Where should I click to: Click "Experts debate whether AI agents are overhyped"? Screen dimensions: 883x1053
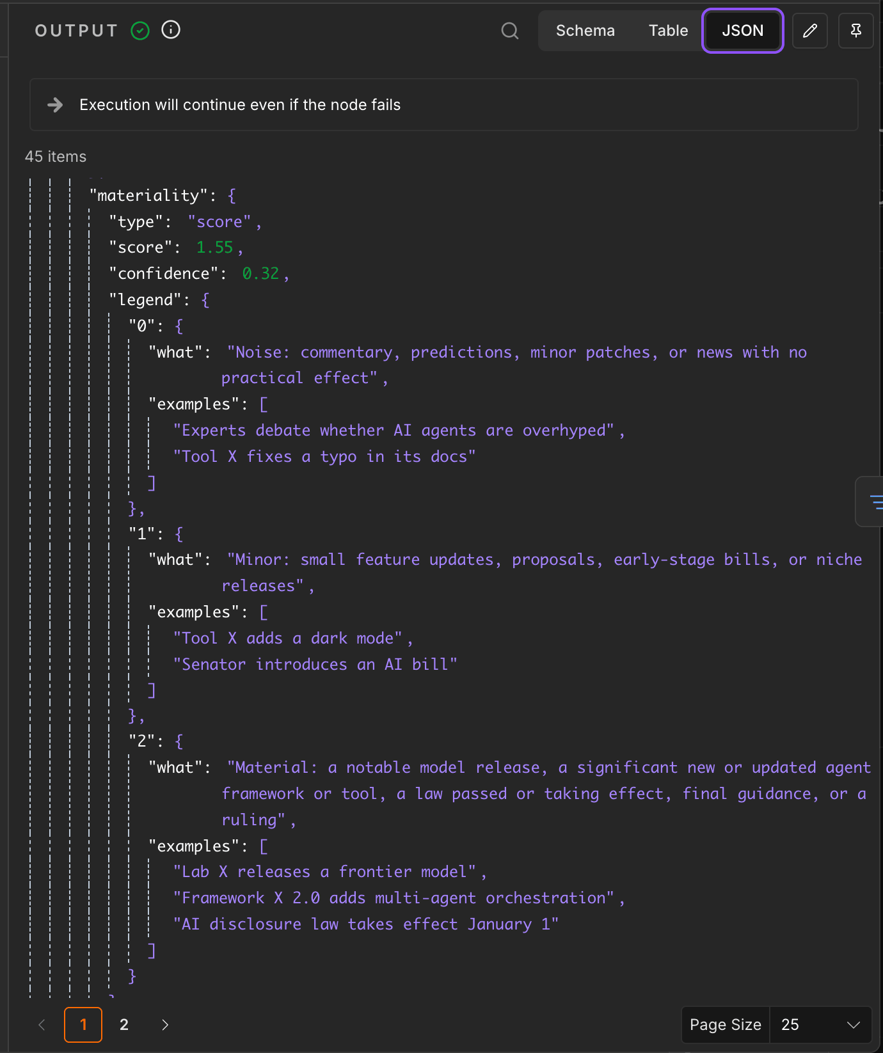394,431
